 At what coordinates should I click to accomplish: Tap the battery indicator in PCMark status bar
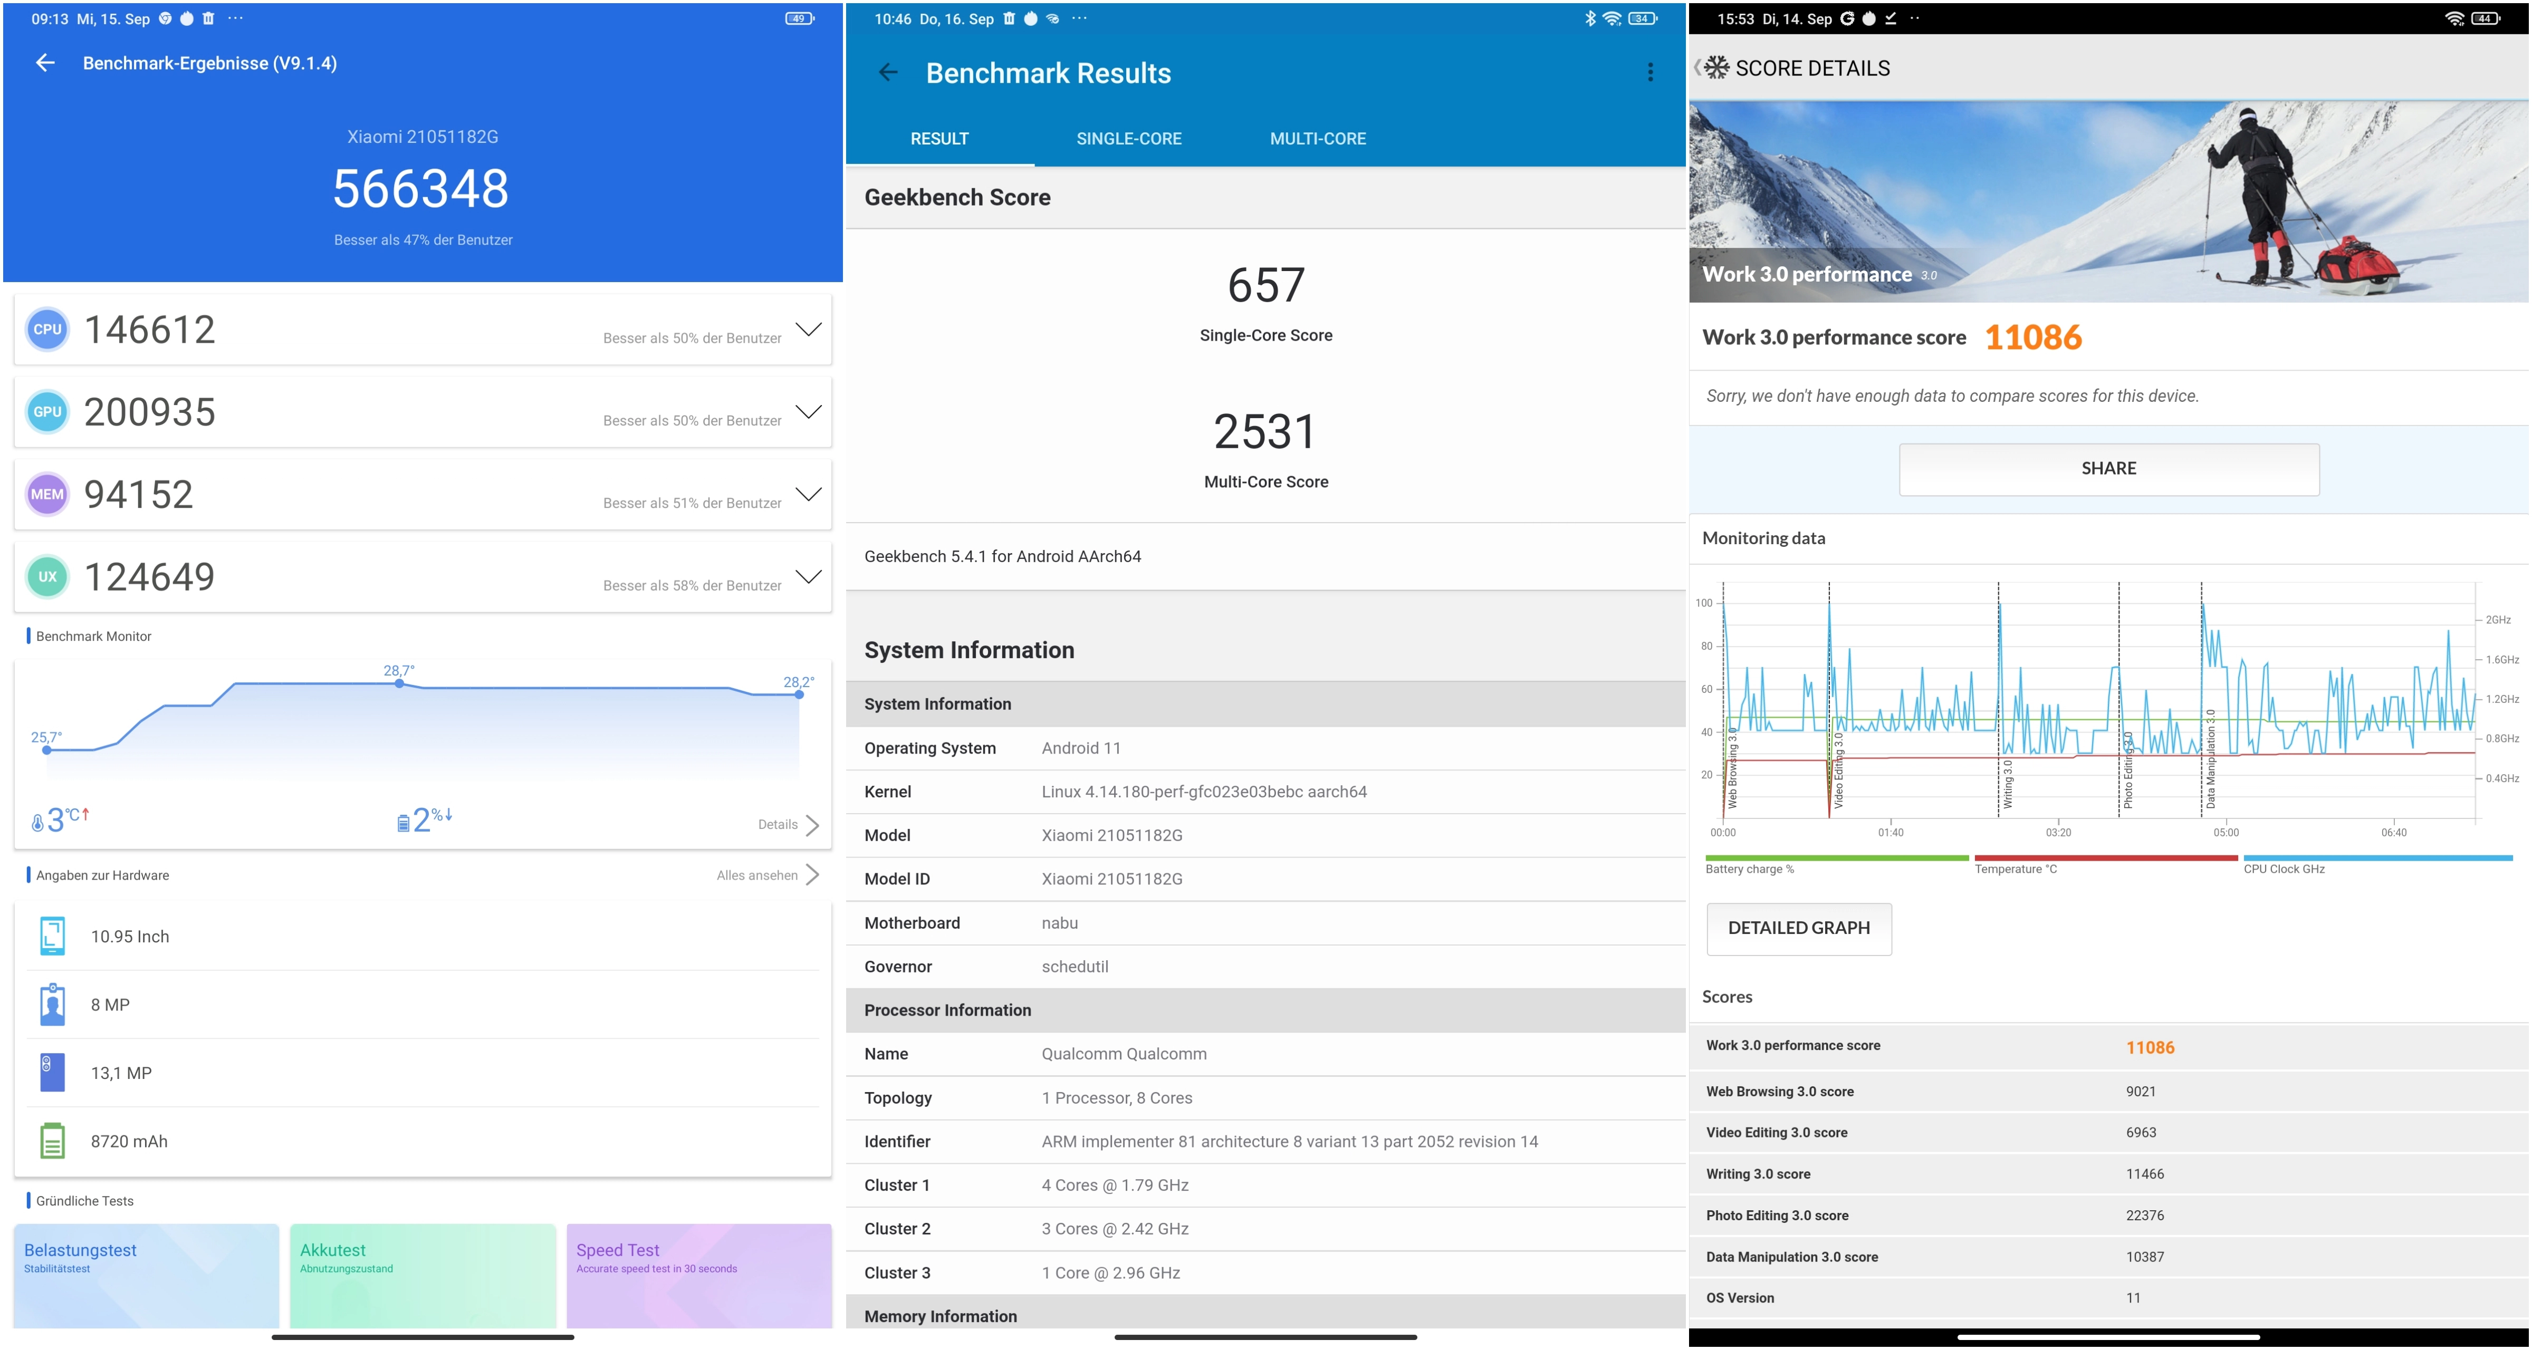pos(2486,18)
